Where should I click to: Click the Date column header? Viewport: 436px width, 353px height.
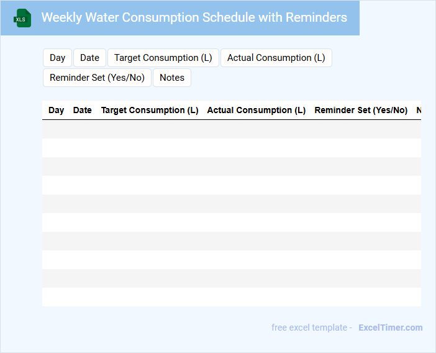82,110
